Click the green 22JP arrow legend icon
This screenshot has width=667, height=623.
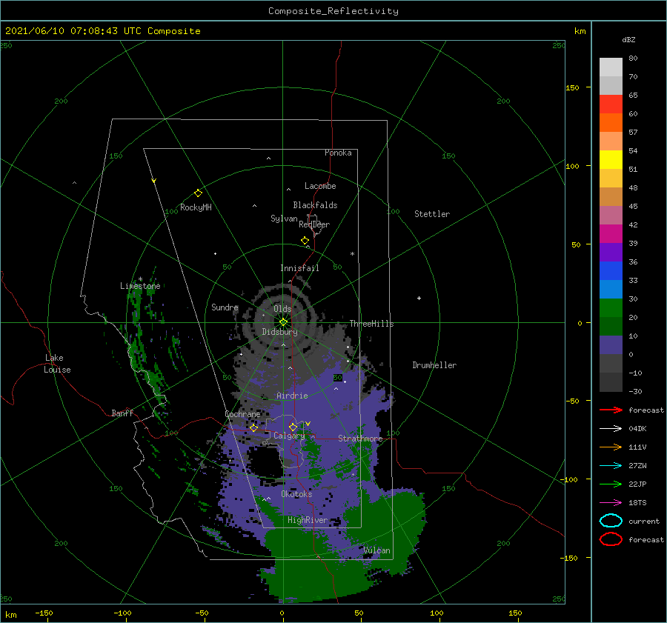611,484
